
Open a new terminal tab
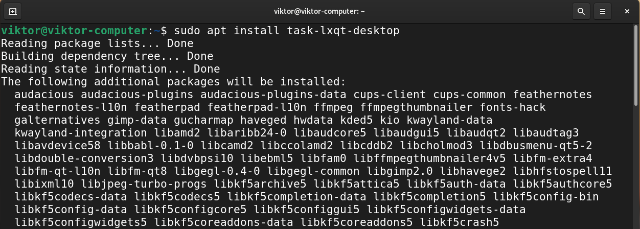(12, 10)
